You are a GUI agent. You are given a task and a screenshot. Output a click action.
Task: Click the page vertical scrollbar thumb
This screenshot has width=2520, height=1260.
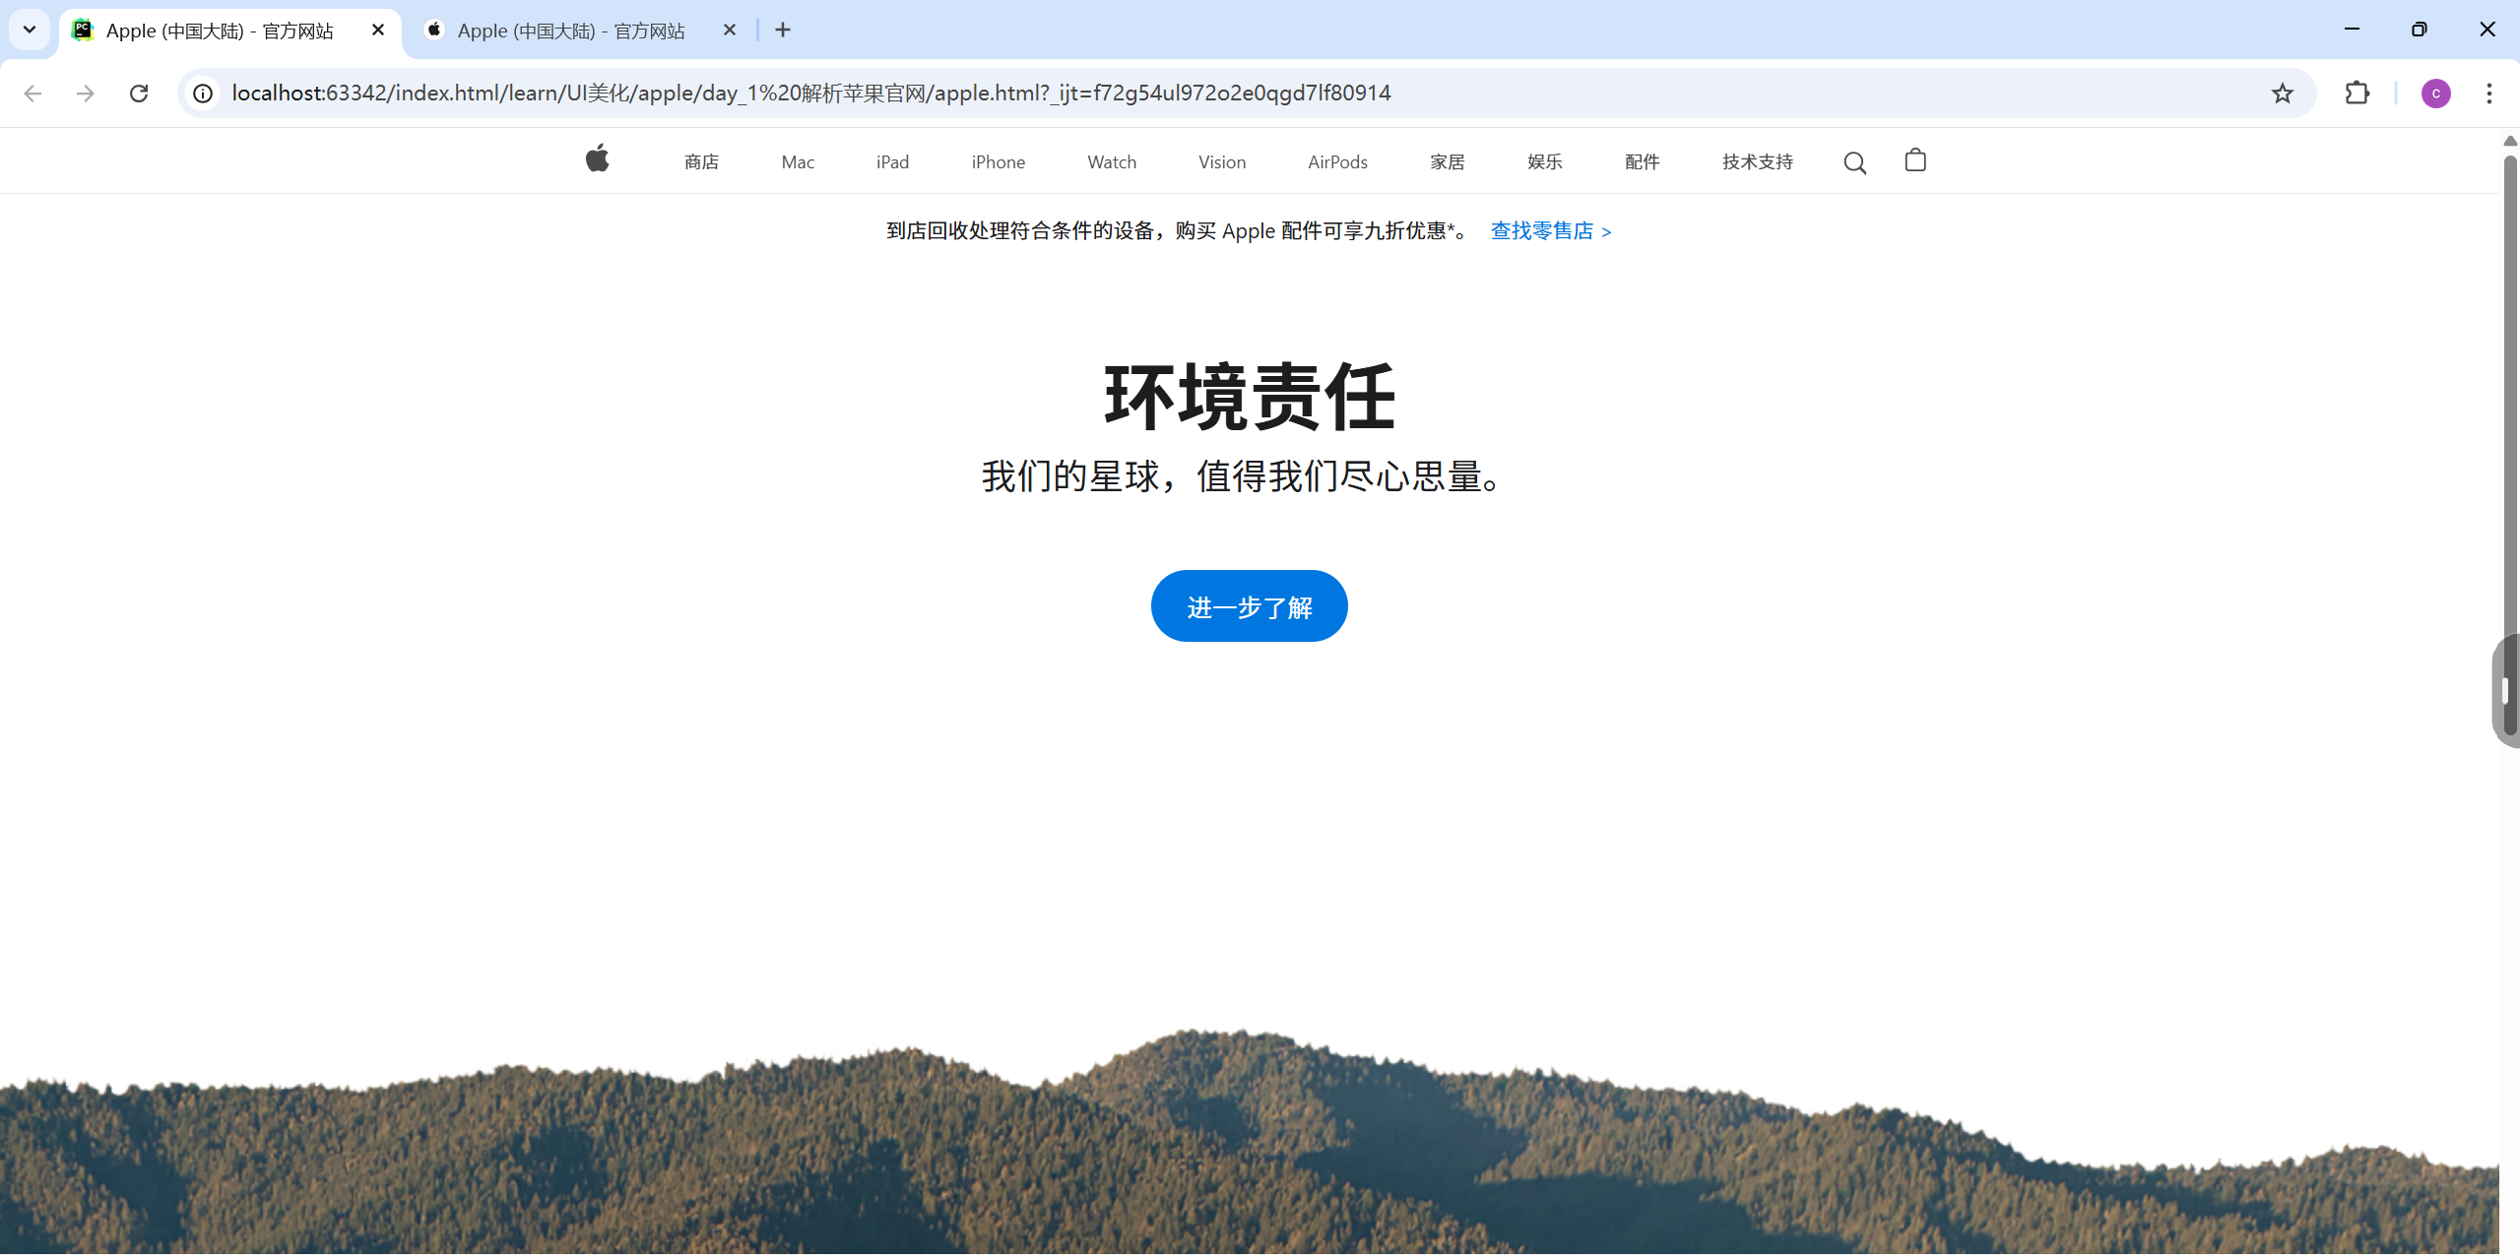tap(2509, 443)
